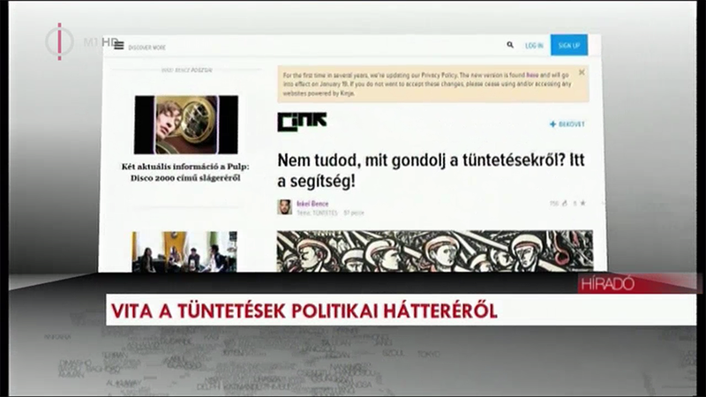The height and width of the screenshot is (397, 706).
Task: Click the Cink blog logo
Action: pyautogui.click(x=302, y=122)
